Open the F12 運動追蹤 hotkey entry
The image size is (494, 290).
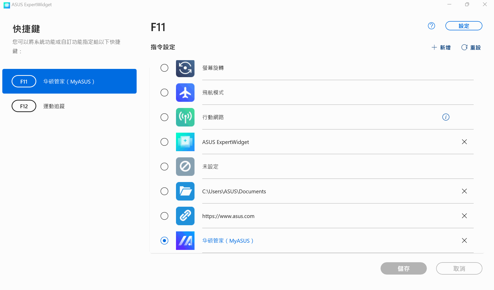point(69,106)
